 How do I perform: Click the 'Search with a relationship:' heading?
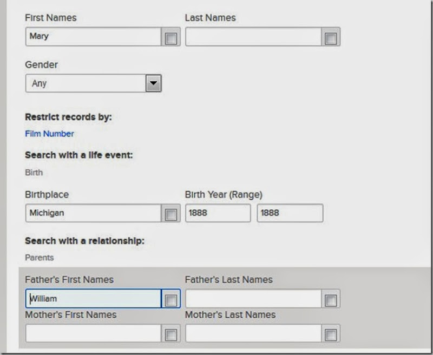point(85,241)
